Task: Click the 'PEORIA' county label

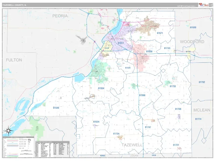Action: point(60,16)
